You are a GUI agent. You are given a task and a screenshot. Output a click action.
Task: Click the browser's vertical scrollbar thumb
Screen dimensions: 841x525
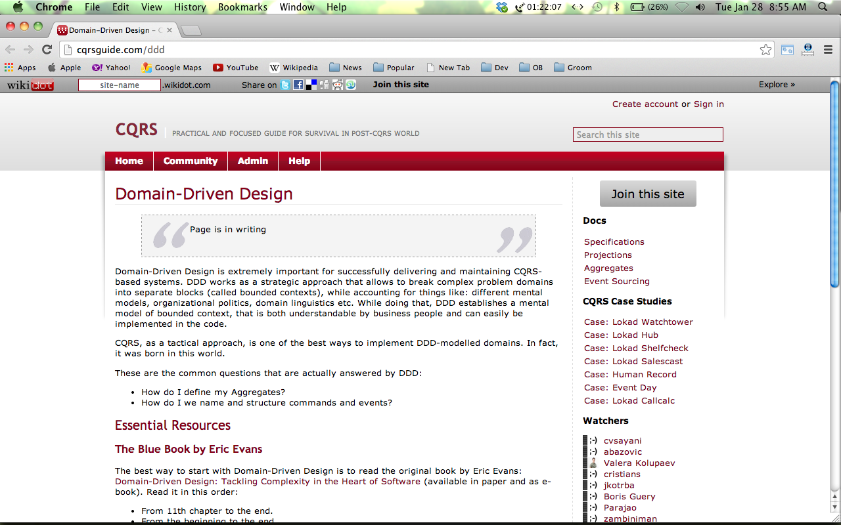[834, 184]
